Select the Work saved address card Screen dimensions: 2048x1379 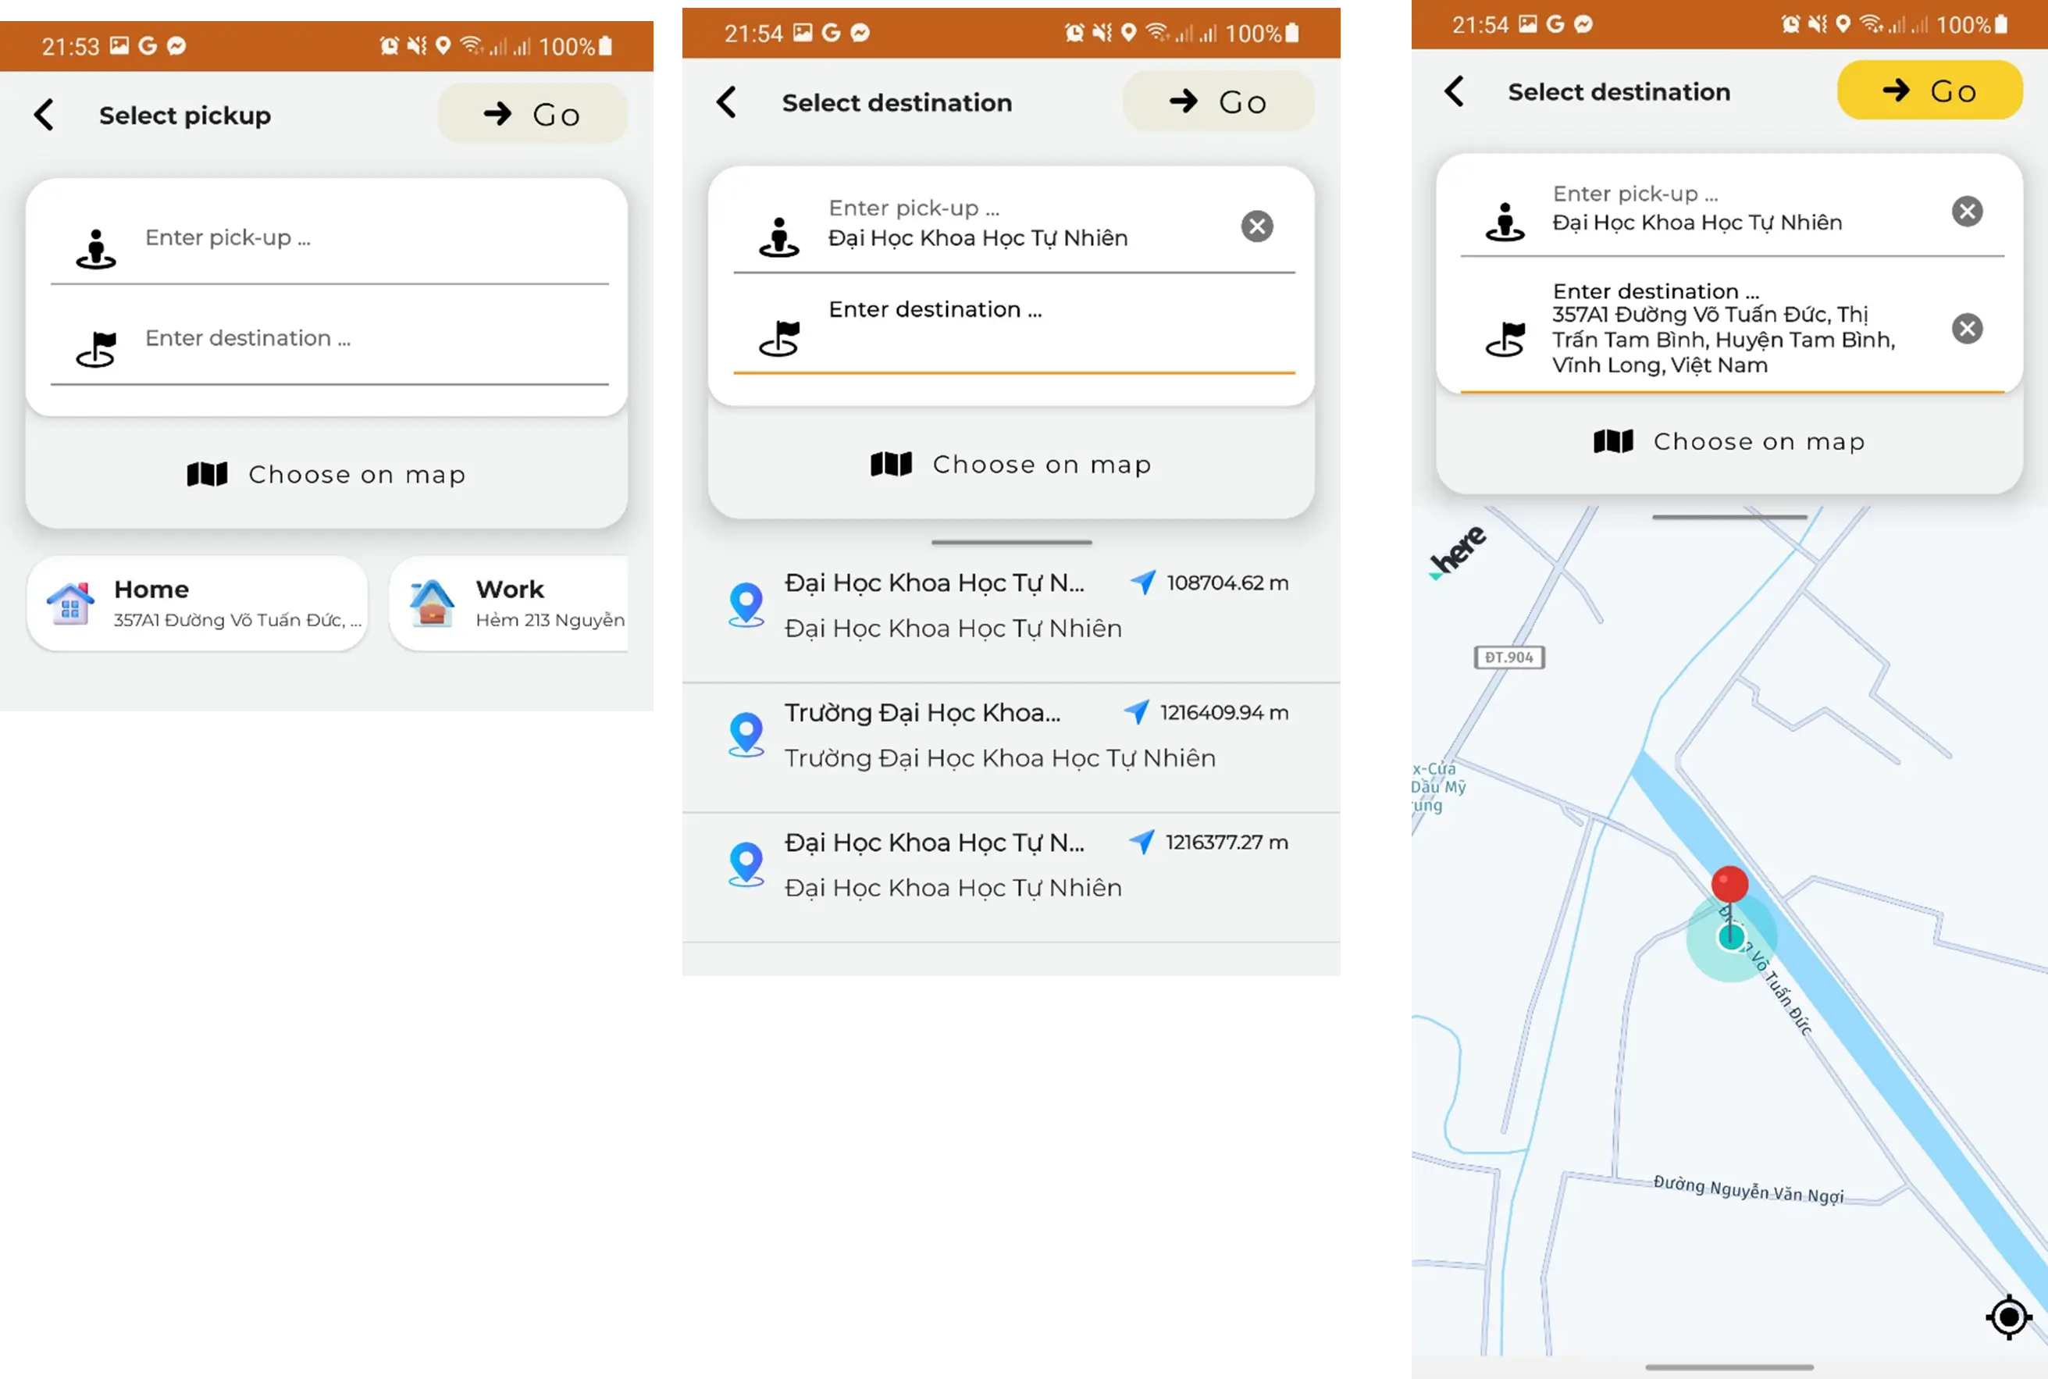point(510,604)
